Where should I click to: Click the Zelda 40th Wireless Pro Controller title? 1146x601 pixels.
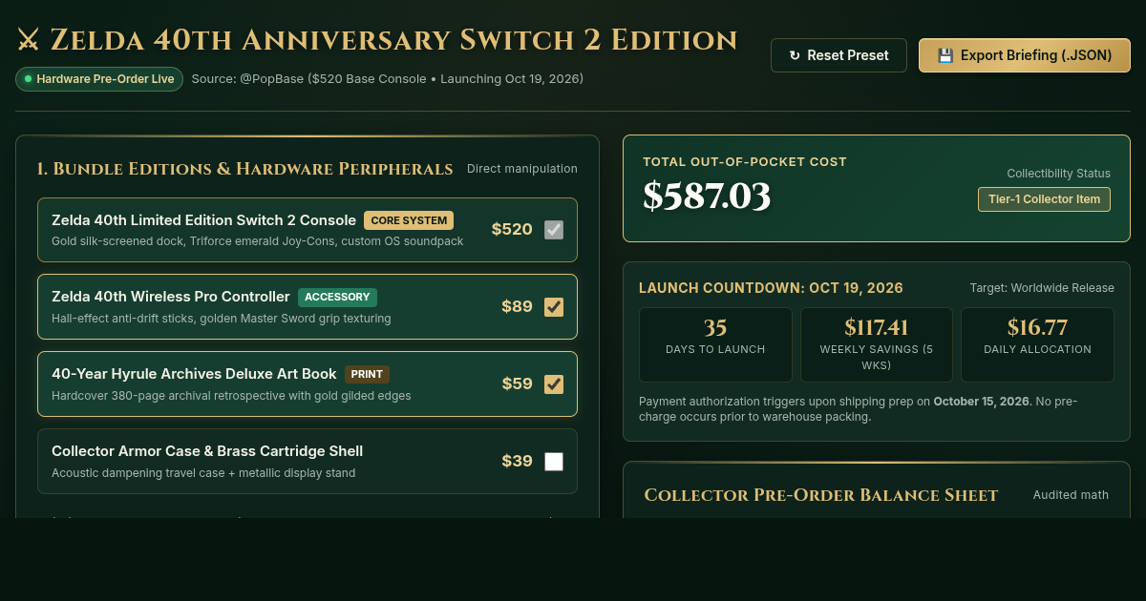click(x=171, y=297)
